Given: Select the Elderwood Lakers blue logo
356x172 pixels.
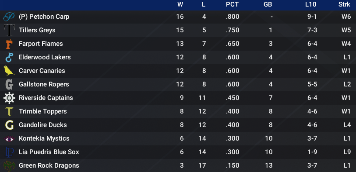Looking at the screenshot, I should pos(9,58).
